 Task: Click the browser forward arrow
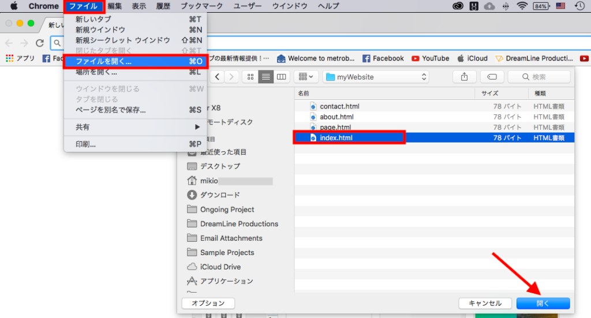click(24, 43)
